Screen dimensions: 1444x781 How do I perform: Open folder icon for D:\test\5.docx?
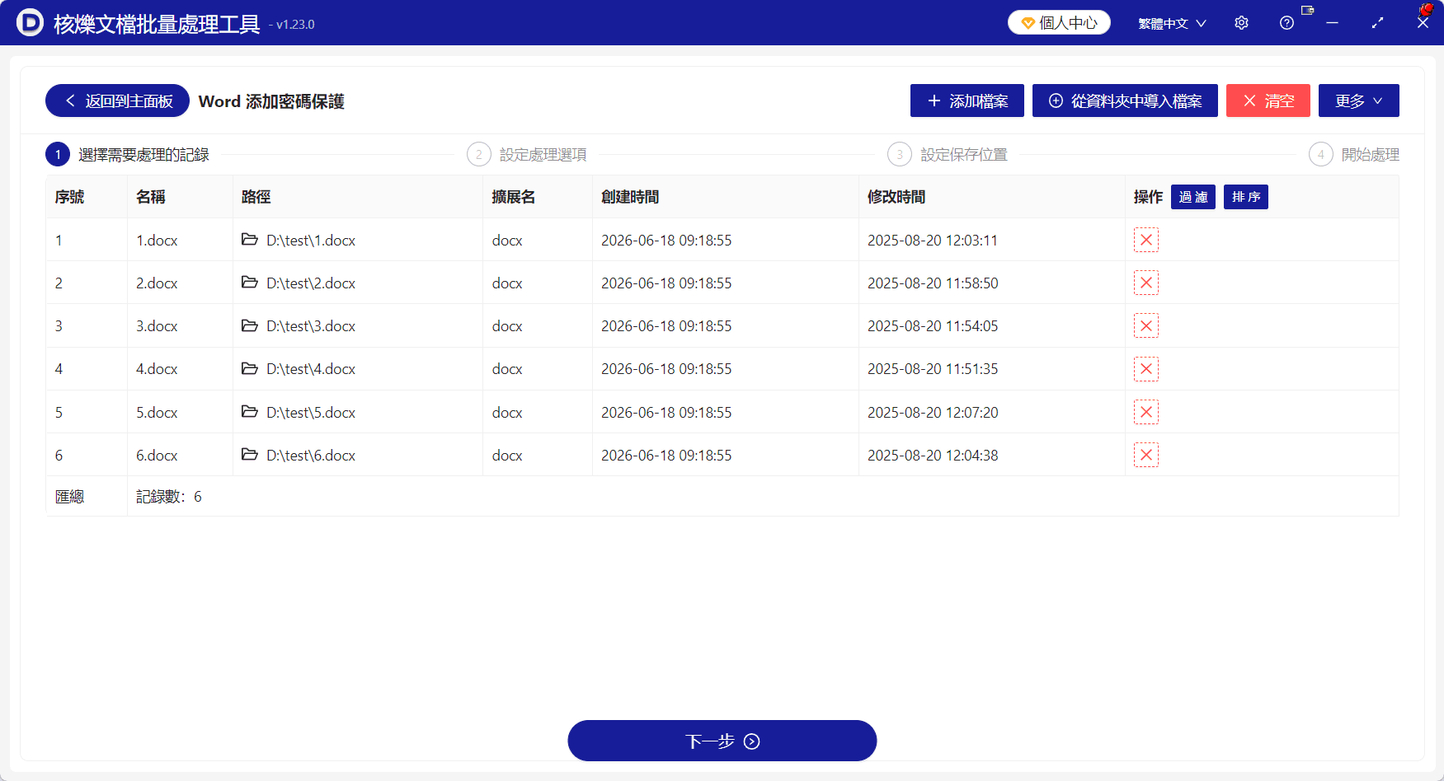pos(249,411)
